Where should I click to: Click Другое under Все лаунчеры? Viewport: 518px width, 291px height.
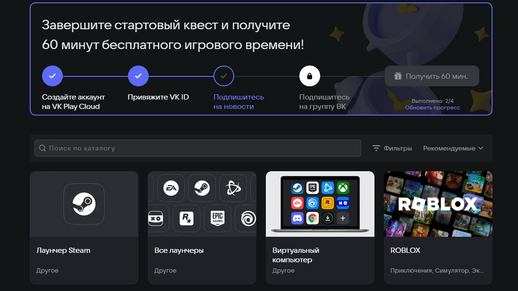(165, 271)
